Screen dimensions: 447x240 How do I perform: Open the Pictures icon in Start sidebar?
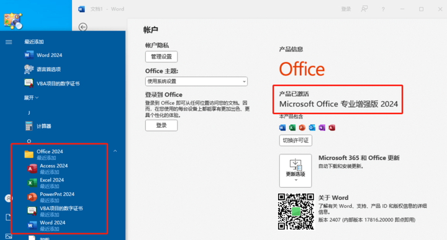click(x=9, y=236)
